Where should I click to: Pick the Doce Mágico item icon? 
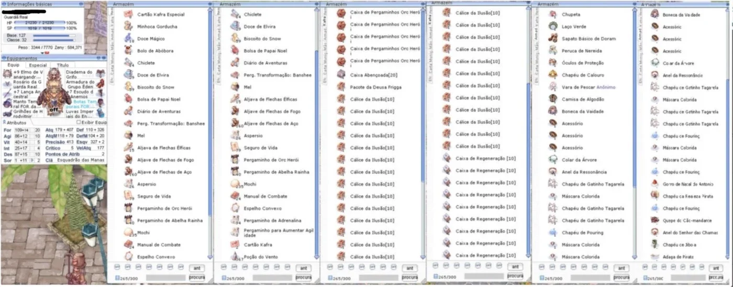point(128,38)
